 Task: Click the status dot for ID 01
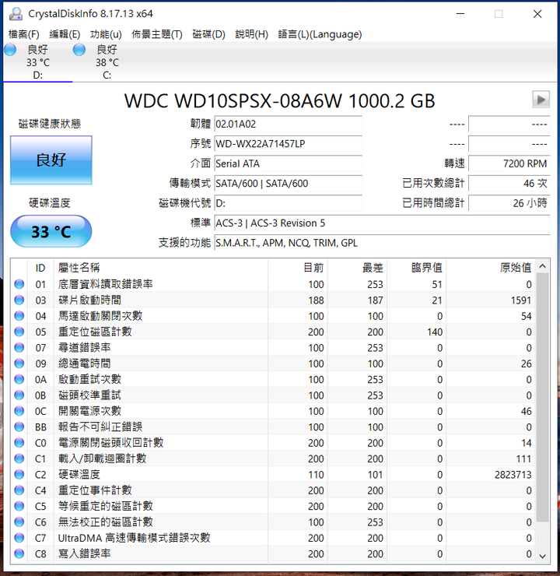pos(19,284)
